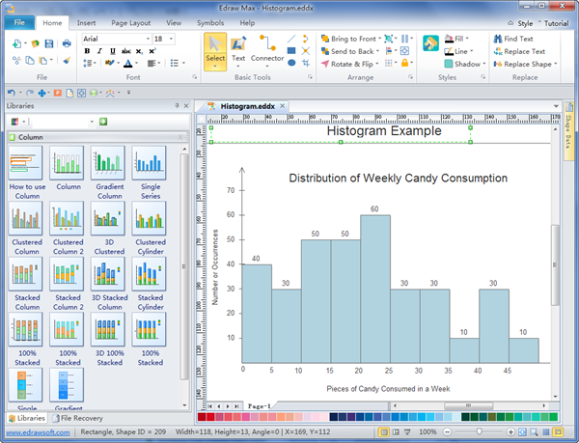This screenshot has width=579, height=443.
Task: Click the Rotate & Flip icon
Action: click(x=325, y=64)
